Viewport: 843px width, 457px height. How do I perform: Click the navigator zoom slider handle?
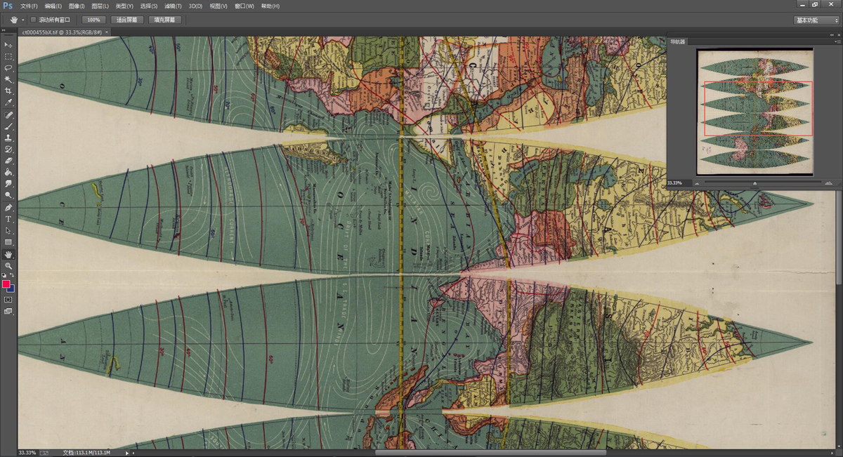[x=755, y=183]
